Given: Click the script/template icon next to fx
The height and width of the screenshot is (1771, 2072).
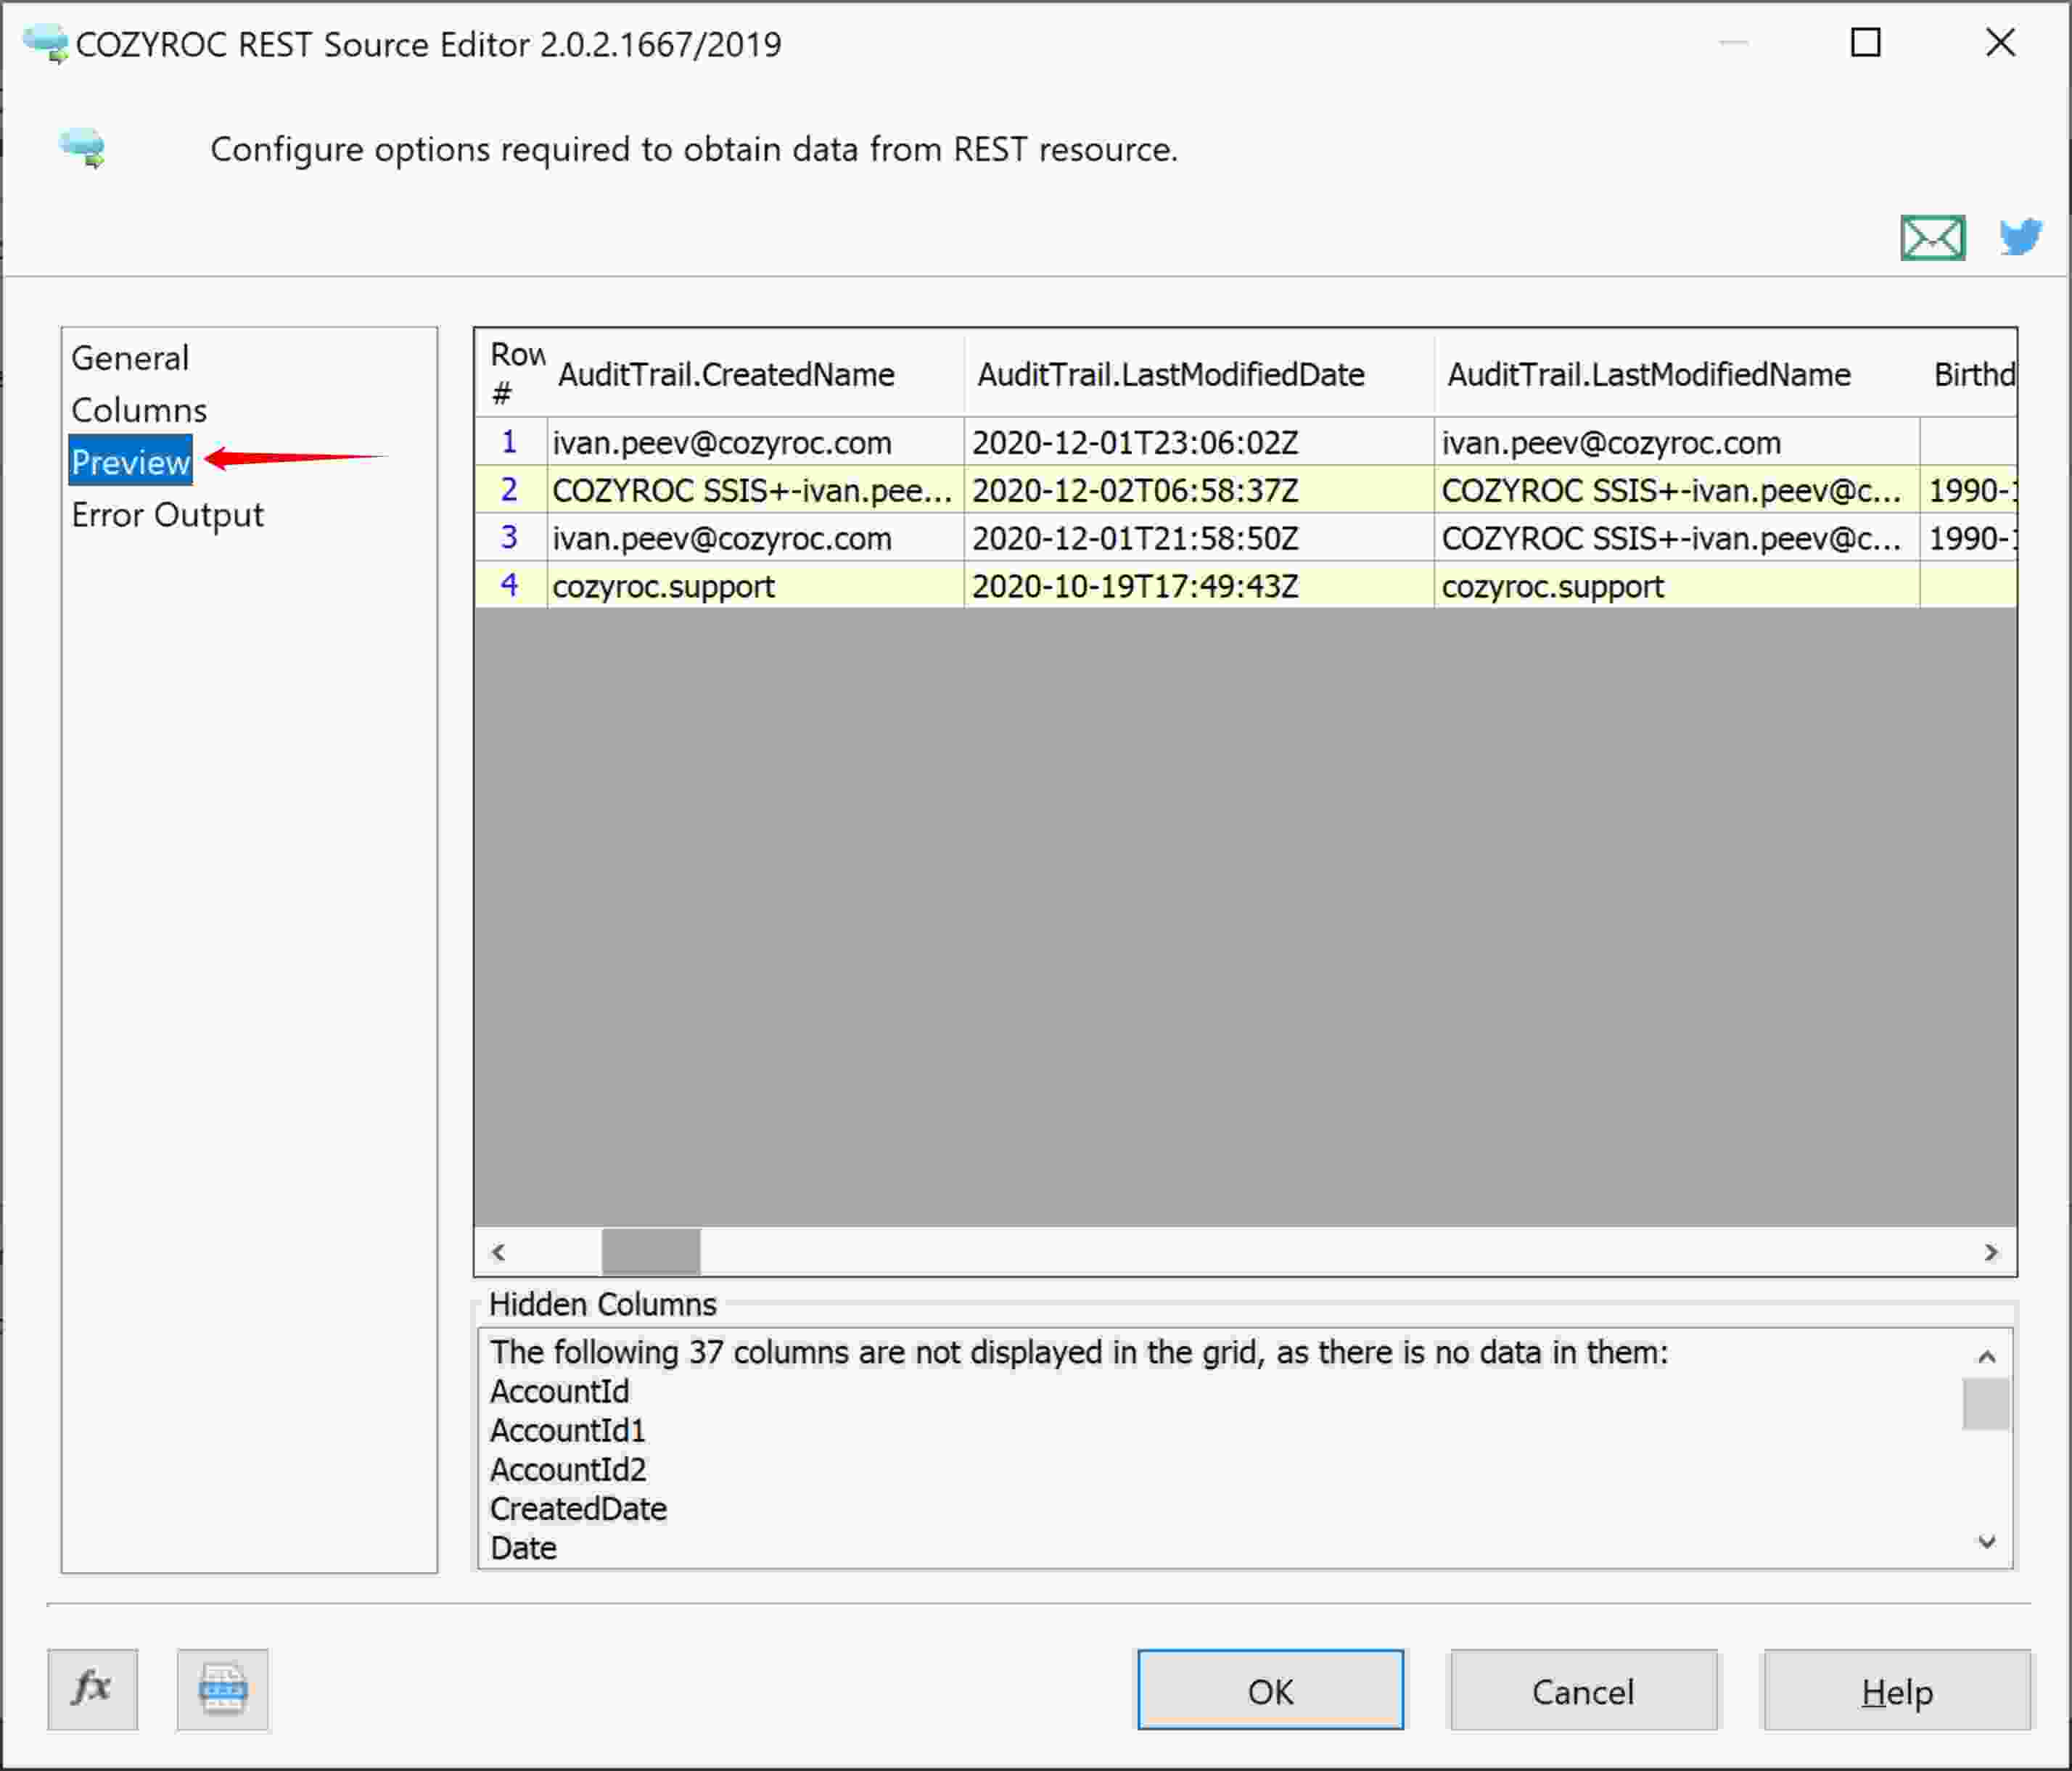Looking at the screenshot, I should point(222,1689).
